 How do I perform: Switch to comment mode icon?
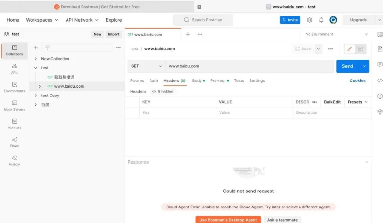360,49
